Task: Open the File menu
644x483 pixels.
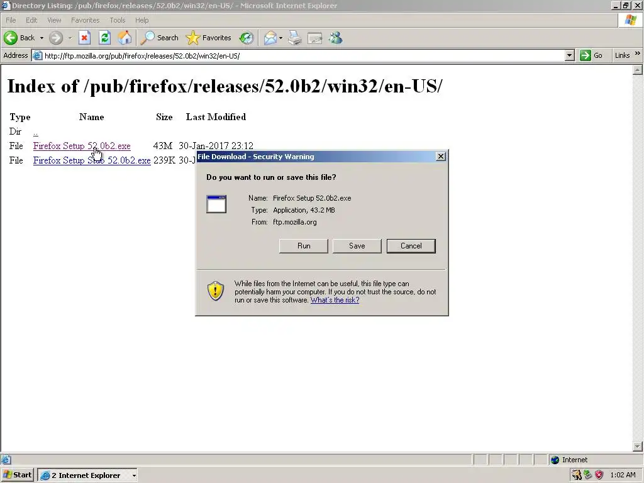Action: coord(11,20)
